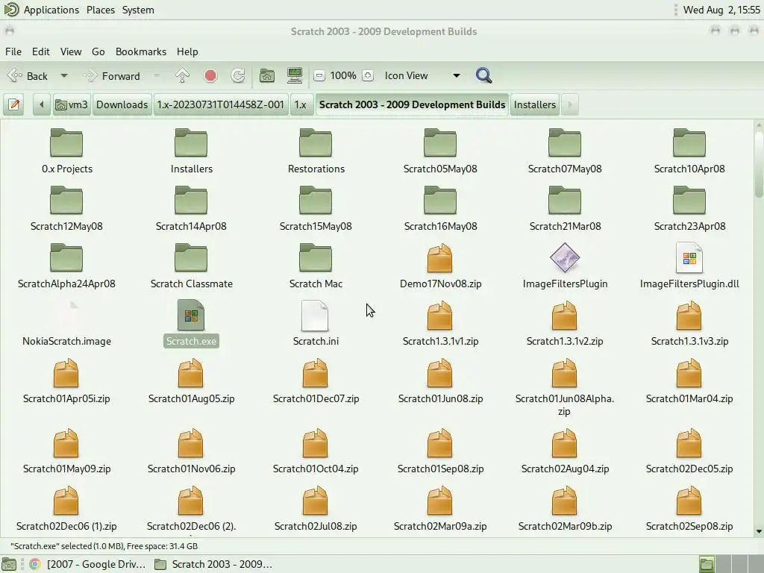Open the Computer icon in toolbar
The image size is (764, 573).
(295, 75)
